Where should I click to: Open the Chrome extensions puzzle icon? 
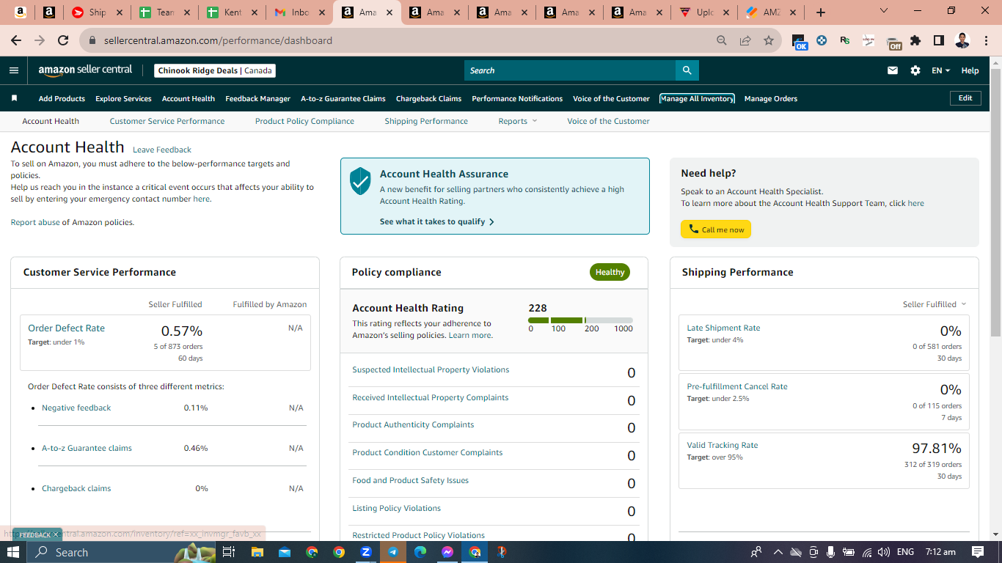915,40
